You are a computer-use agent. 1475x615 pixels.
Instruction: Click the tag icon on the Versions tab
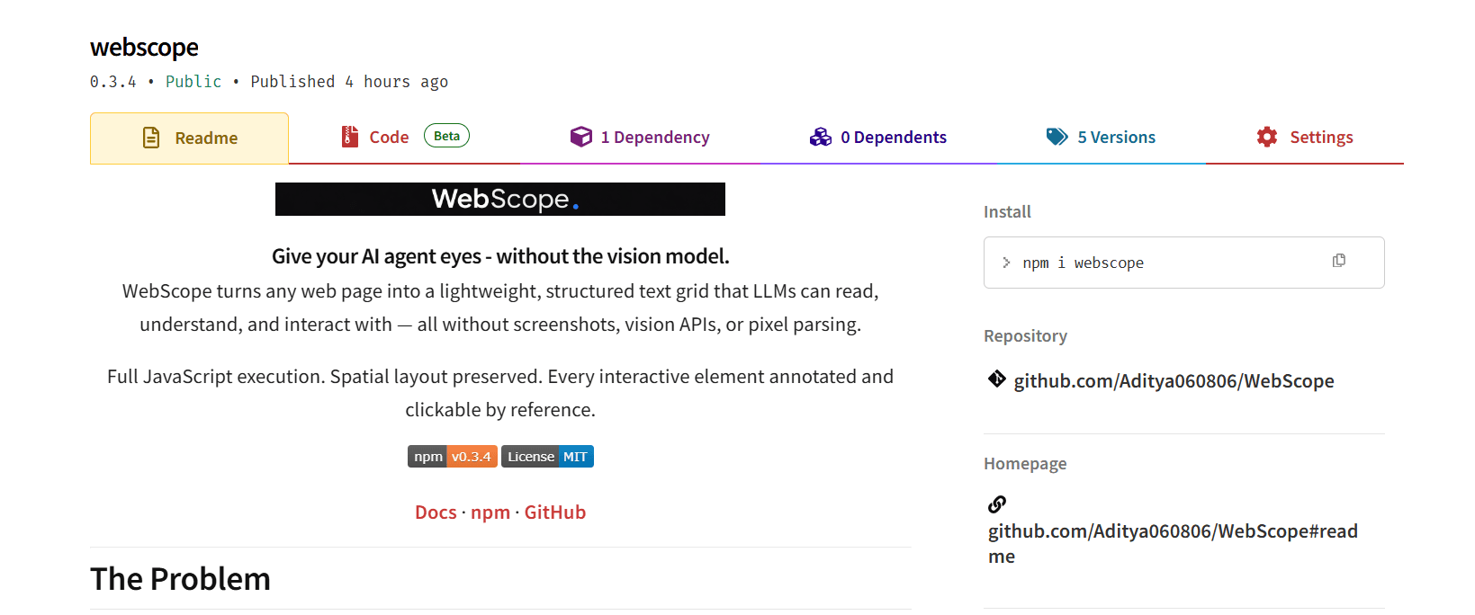coord(1058,137)
